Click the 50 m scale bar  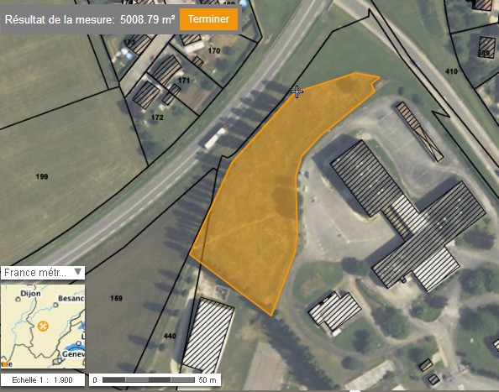point(155,379)
